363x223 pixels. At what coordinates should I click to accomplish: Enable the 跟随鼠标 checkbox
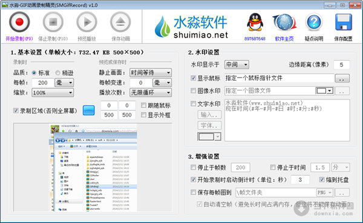coord(143,105)
